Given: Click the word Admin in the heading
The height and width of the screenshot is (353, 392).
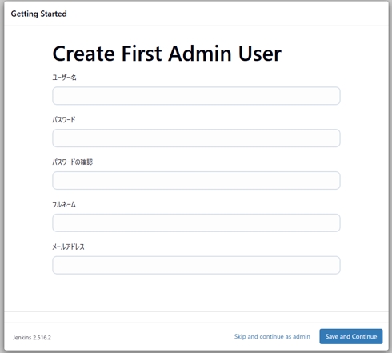Looking at the screenshot, I should pos(200,54).
